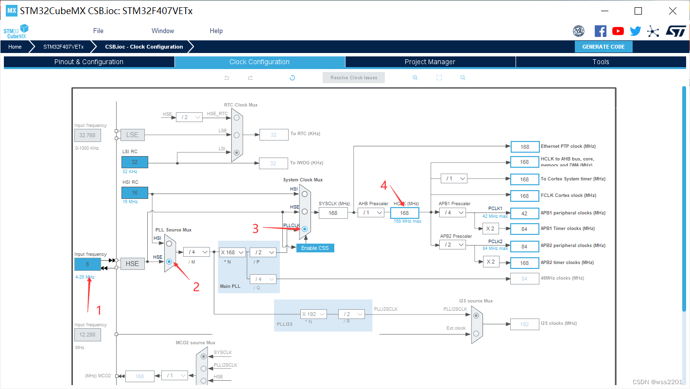The width and height of the screenshot is (690, 389).
Task: Click the HSE input frequency field
Action: tap(87, 264)
